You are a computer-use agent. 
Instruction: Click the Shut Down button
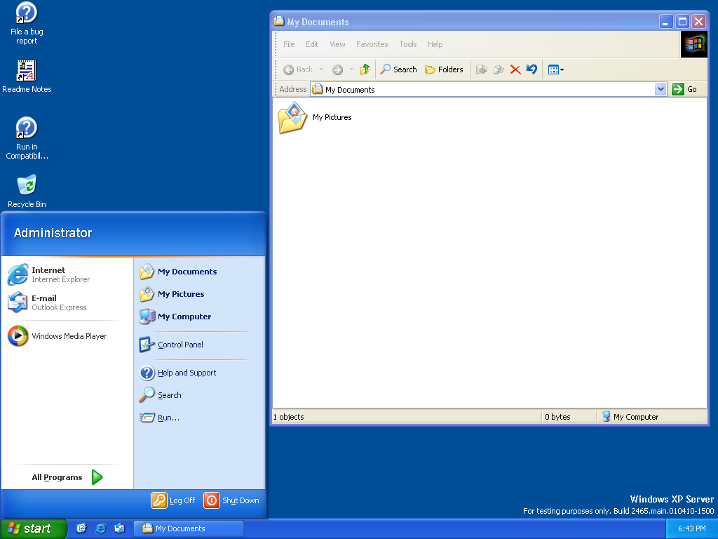pos(231,500)
